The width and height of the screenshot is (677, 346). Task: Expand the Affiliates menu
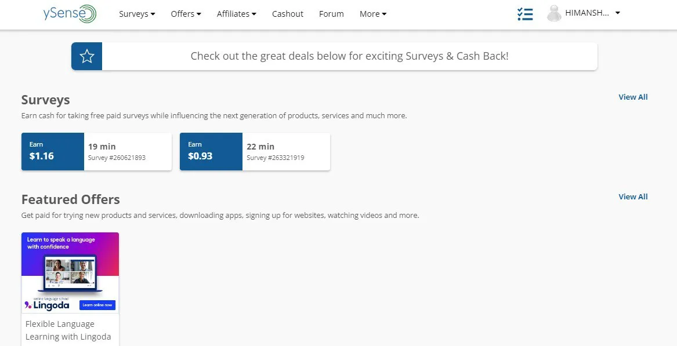237,14
